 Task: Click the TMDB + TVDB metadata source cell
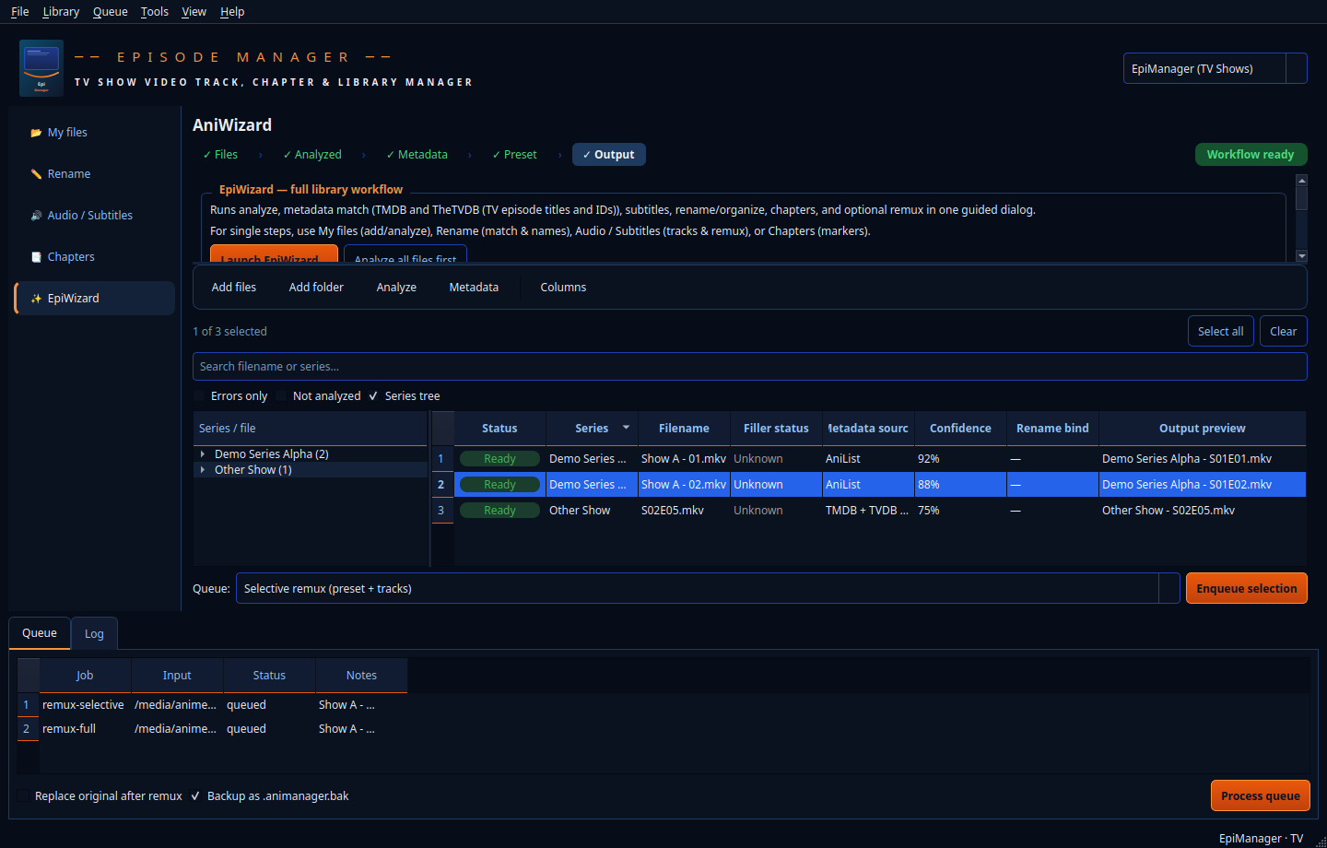click(x=868, y=511)
